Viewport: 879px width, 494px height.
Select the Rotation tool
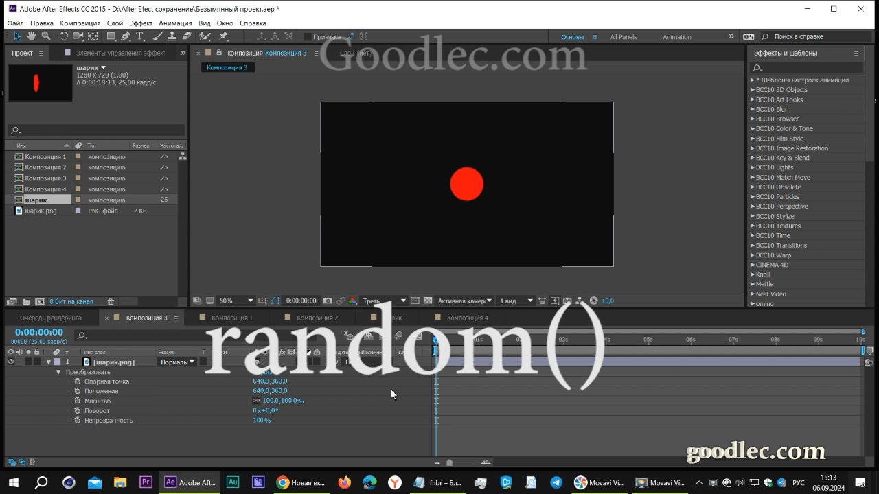(x=64, y=36)
